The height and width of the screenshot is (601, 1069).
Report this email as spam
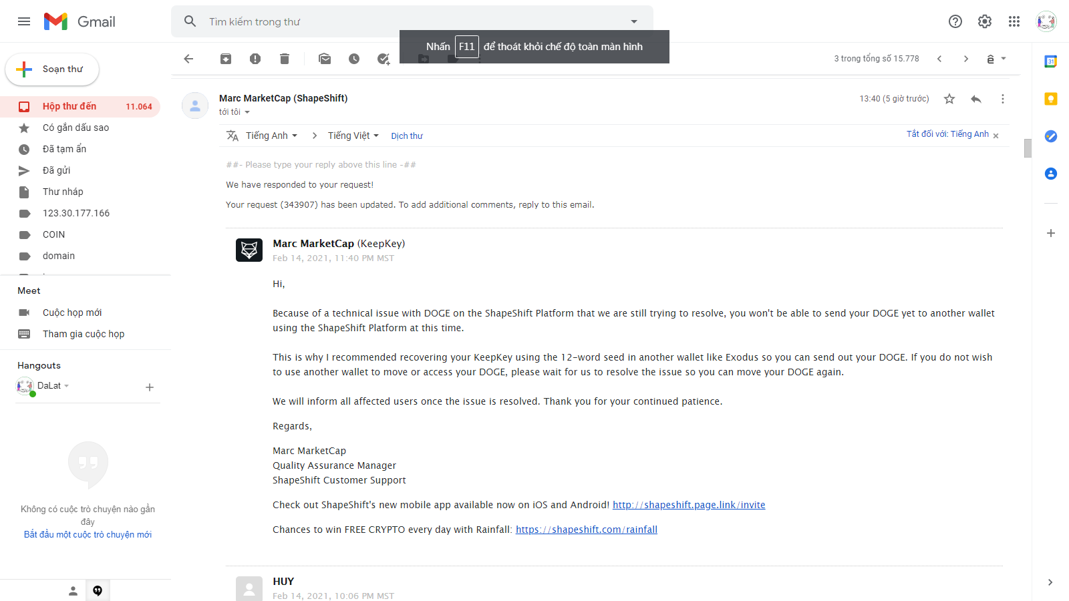[x=255, y=59]
